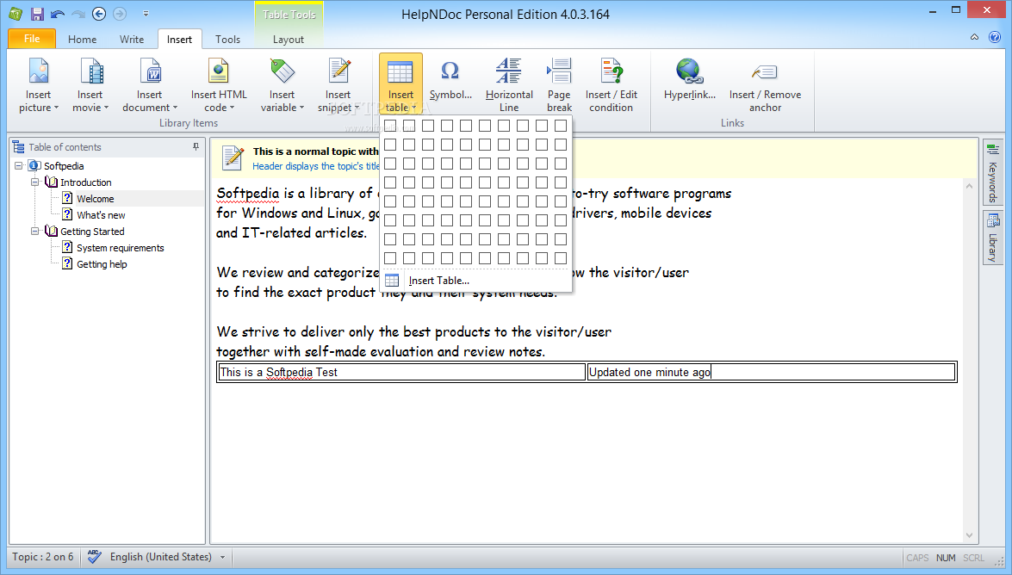This screenshot has height=575, width=1012.
Task: Select the System requirements topic
Action: coord(120,248)
